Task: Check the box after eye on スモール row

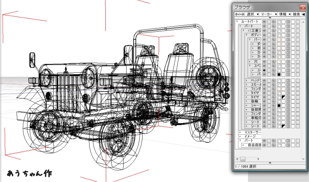Action: [x=269, y=85]
